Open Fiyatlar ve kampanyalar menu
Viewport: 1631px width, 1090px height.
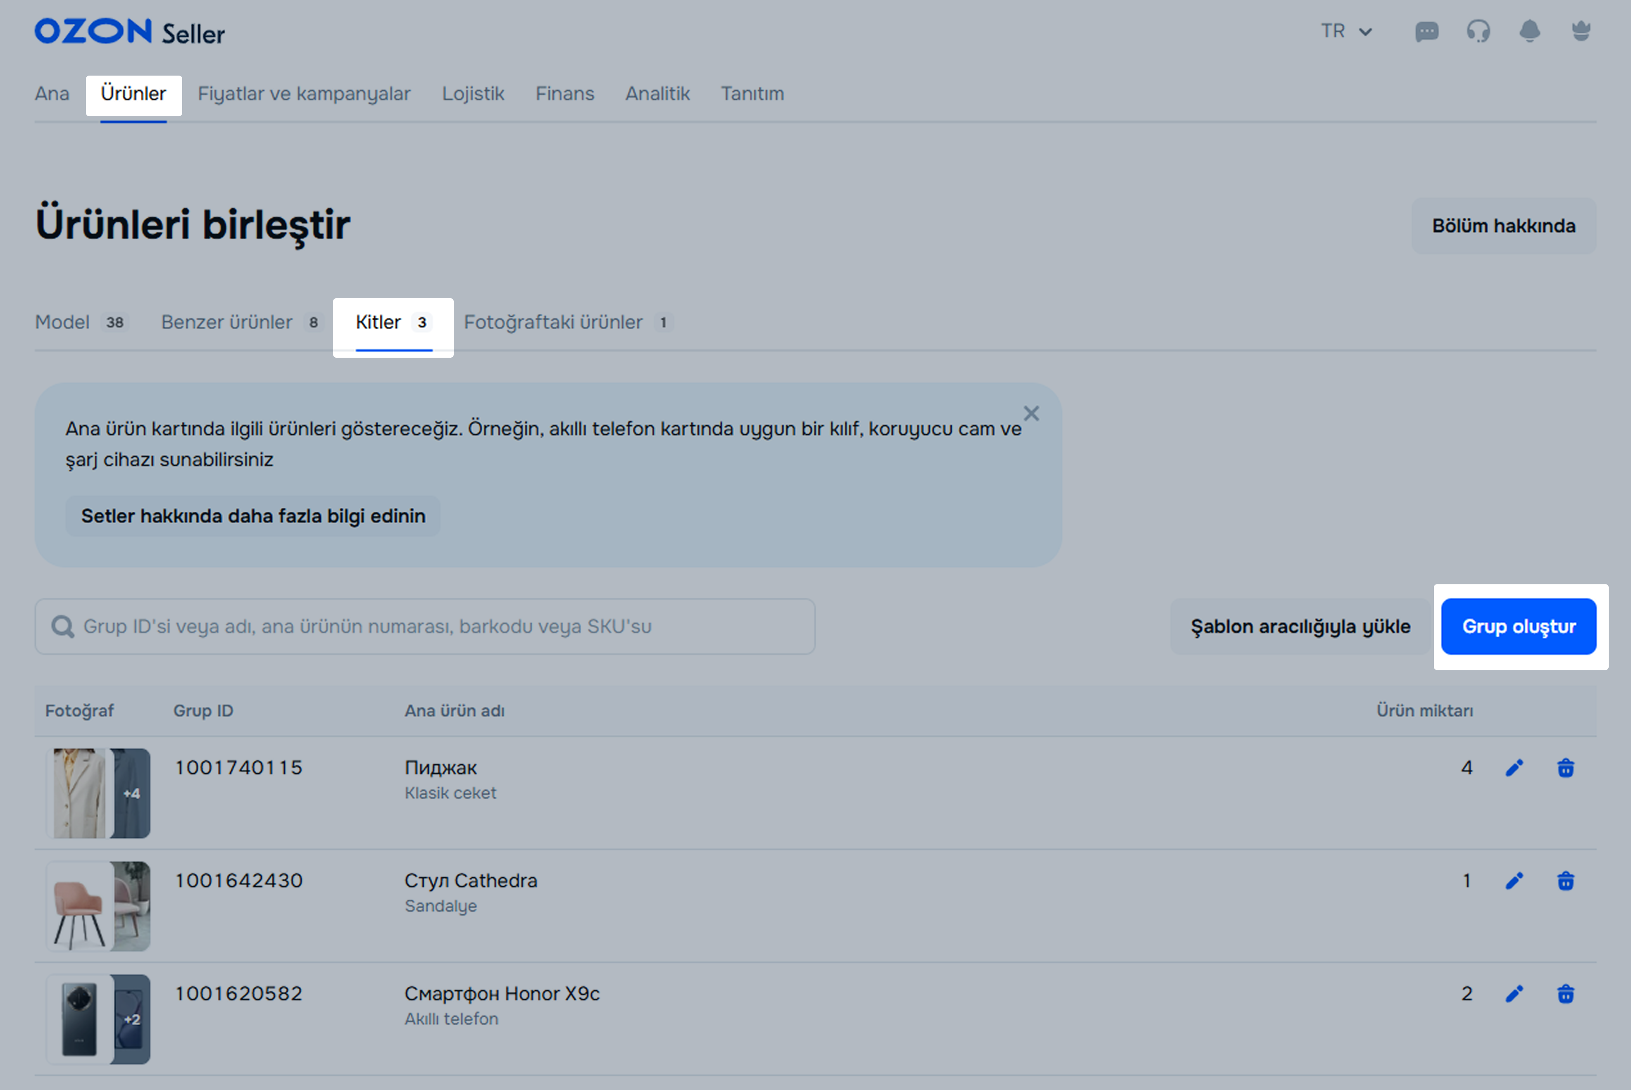(x=304, y=94)
